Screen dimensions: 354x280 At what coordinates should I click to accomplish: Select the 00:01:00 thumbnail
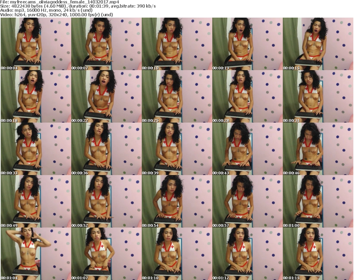318,201
